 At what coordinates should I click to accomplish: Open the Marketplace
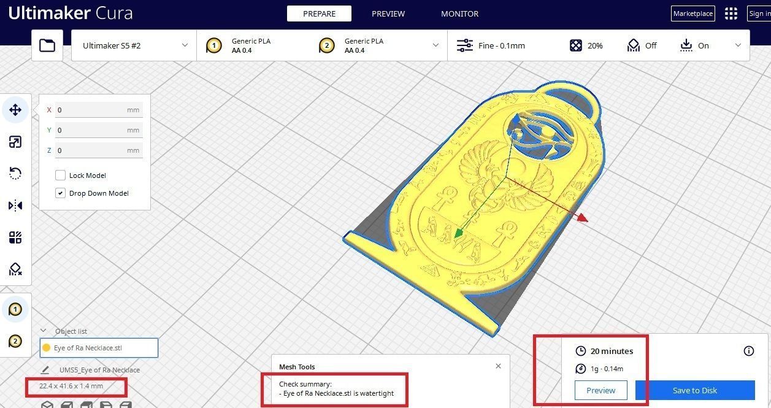[x=693, y=13]
